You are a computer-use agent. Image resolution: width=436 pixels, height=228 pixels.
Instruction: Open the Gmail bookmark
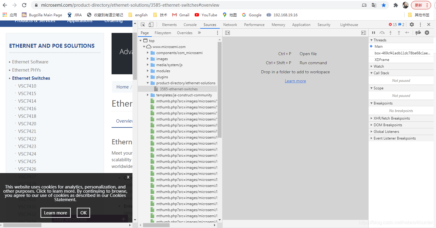pyautogui.click(x=181, y=15)
